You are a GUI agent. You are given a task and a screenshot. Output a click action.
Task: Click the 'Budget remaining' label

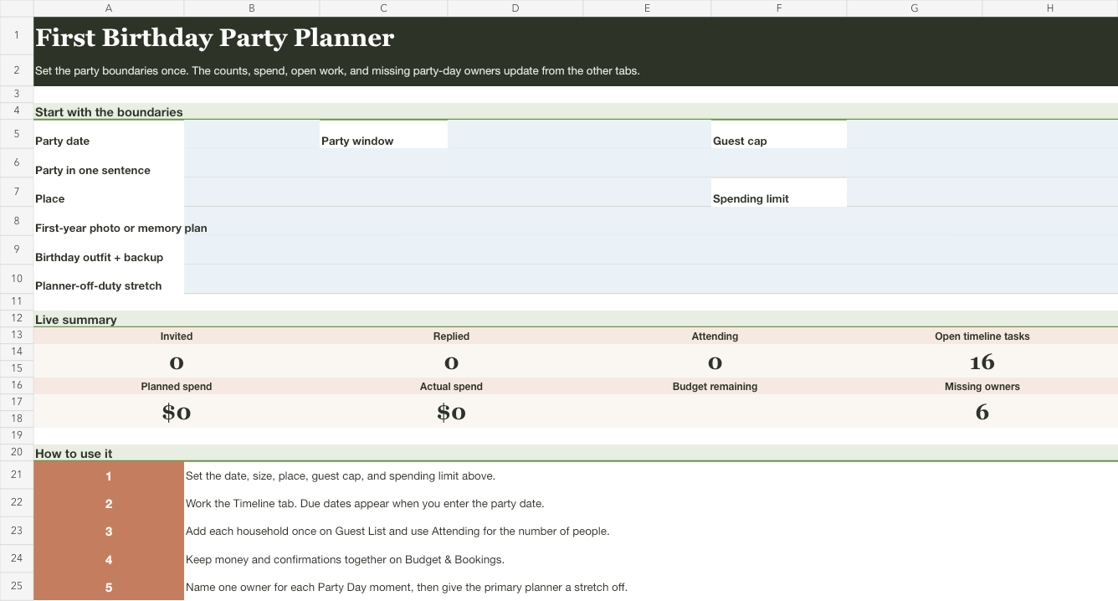pyautogui.click(x=715, y=387)
